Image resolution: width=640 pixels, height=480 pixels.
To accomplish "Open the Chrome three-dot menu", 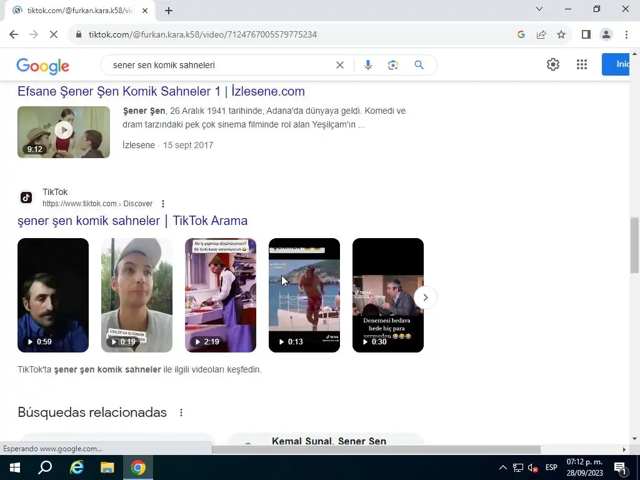I will pos(626,35).
